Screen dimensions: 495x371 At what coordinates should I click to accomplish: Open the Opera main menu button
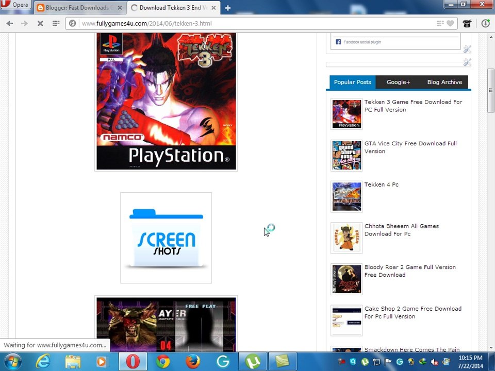[x=16, y=5]
